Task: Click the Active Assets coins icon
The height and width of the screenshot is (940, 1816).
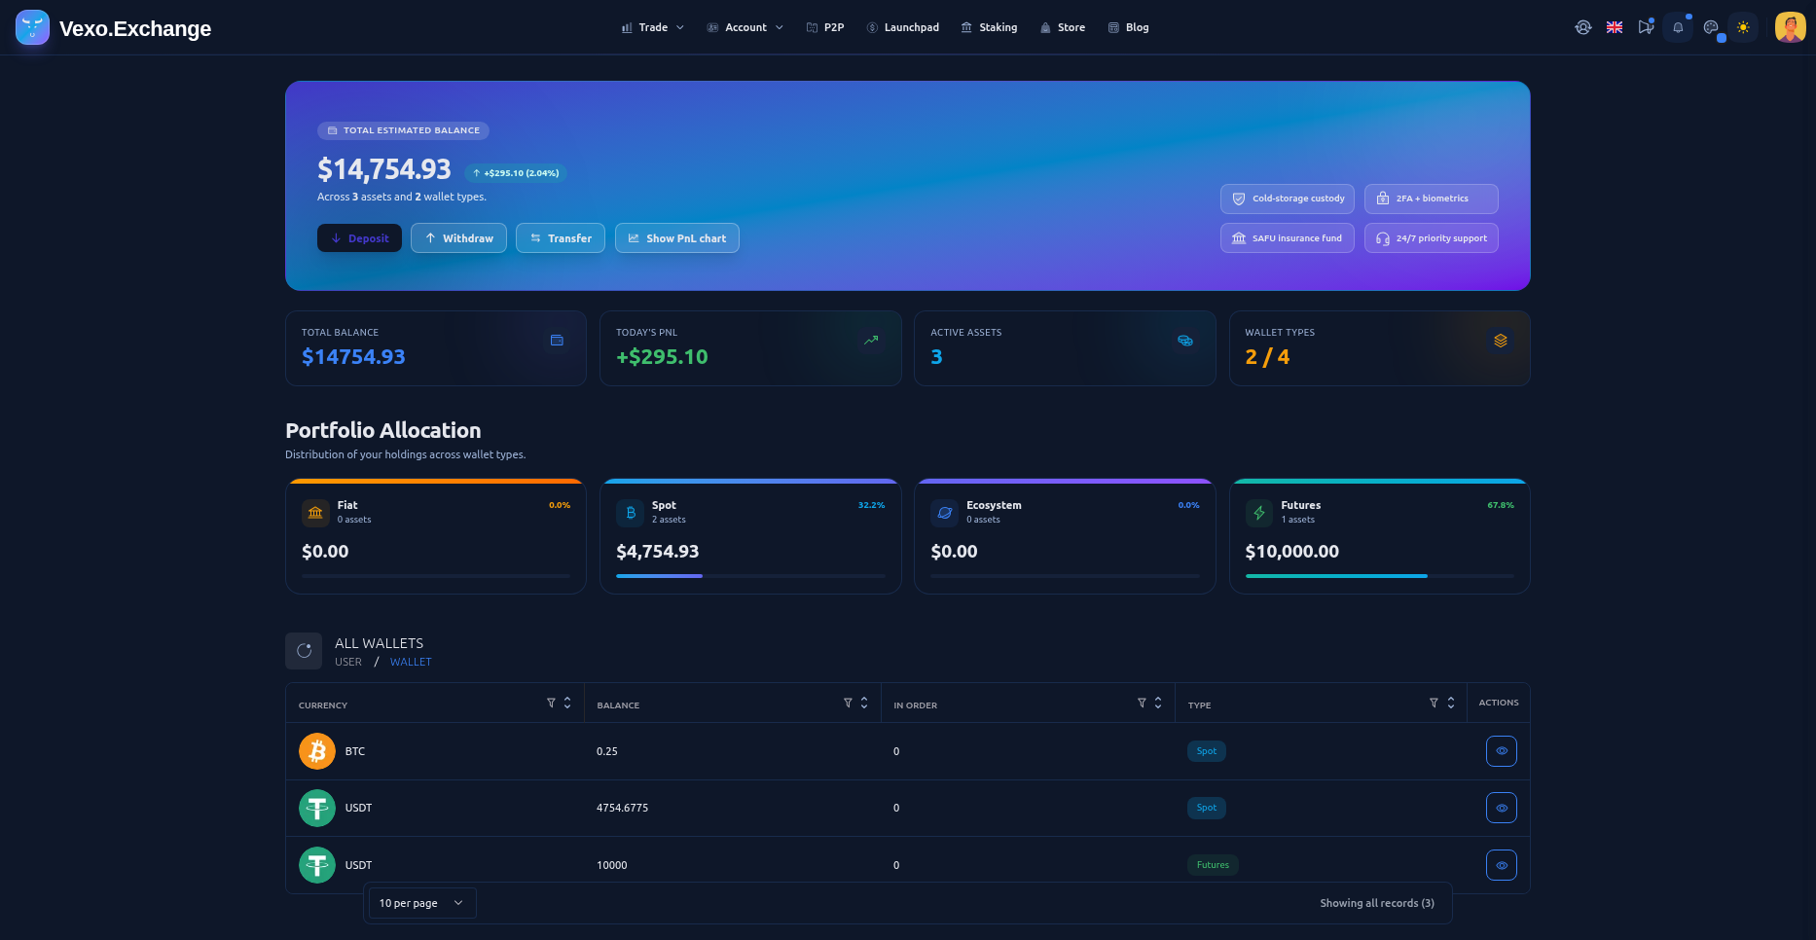Action: point(1185,341)
